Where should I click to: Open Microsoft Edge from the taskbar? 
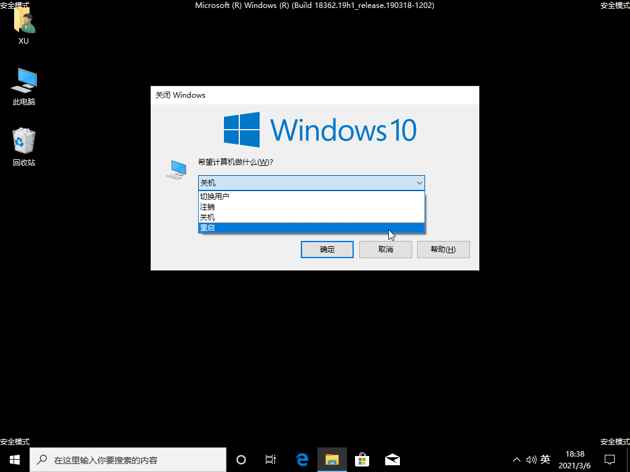(301, 459)
